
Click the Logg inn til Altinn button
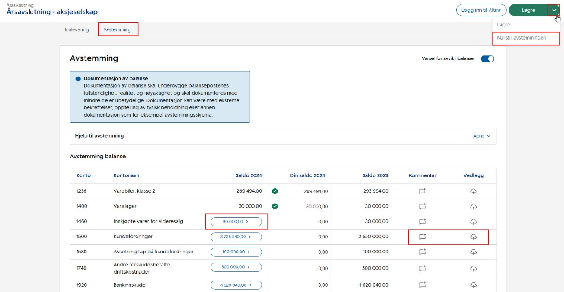(x=481, y=10)
